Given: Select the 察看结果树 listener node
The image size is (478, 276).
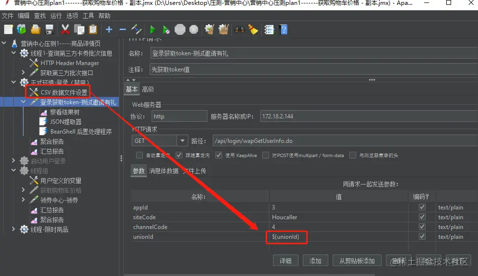Looking at the screenshot, I should click(65, 112).
